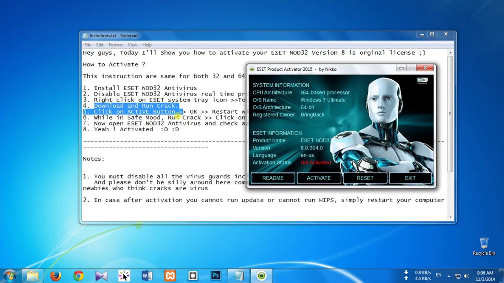Open Microsoft Word from the taskbar
Viewport: 504px width, 283px height.
[x=147, y=276]
